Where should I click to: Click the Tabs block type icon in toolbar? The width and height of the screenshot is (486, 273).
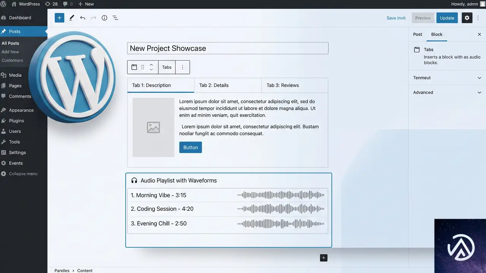134,67
